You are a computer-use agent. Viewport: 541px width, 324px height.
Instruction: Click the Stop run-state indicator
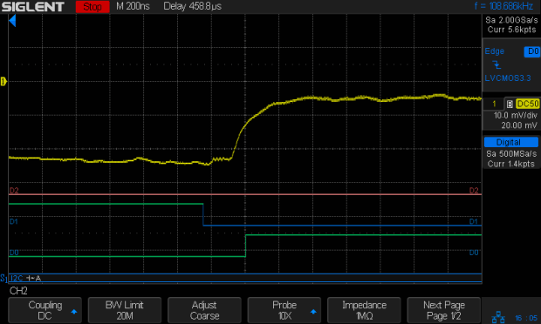click(x=92, y=7)
